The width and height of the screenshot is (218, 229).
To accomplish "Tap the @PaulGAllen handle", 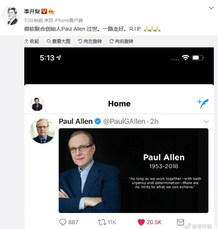I will pyautogui.click(x=124, y=121).
